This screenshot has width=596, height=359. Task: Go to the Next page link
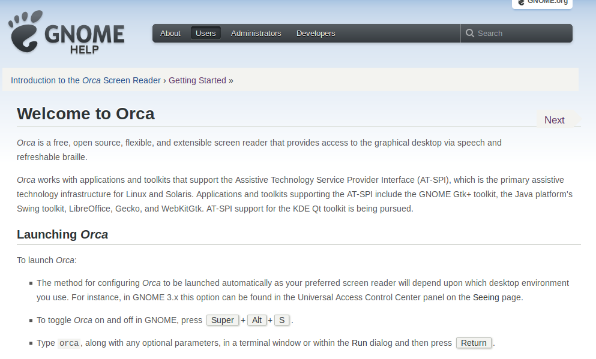(555, 120)
